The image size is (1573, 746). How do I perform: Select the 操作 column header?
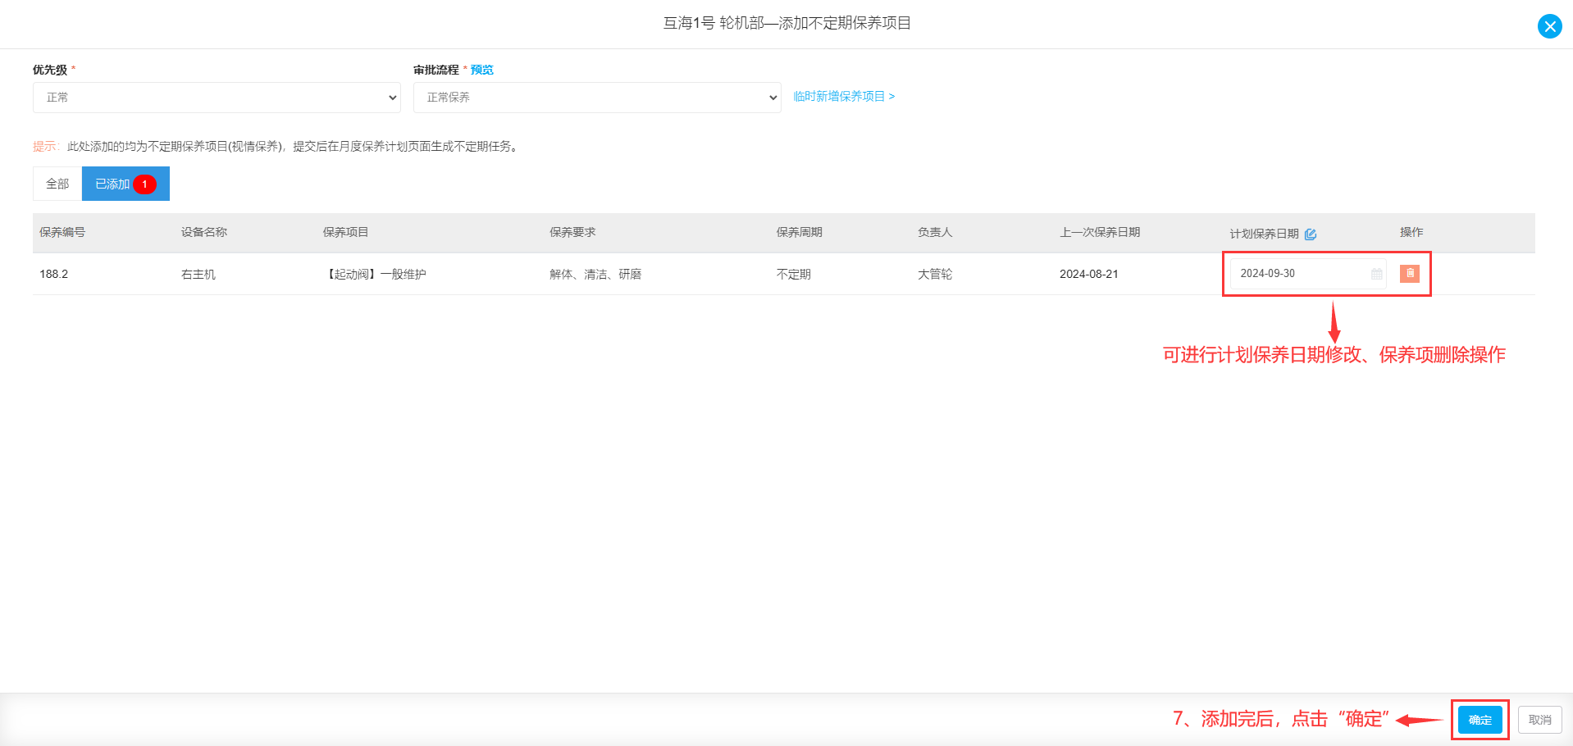click(x=1411, y=232)
